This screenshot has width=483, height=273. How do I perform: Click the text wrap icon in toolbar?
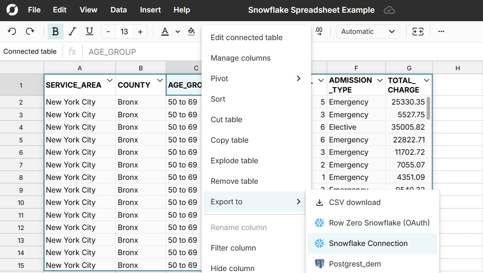tap(418, 32)
